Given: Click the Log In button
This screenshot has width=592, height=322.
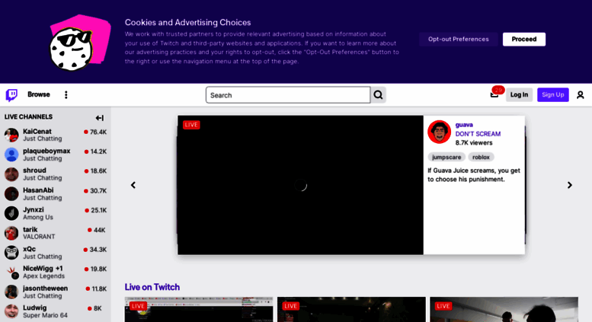Looking at the screenshot, I should (519, 94).
